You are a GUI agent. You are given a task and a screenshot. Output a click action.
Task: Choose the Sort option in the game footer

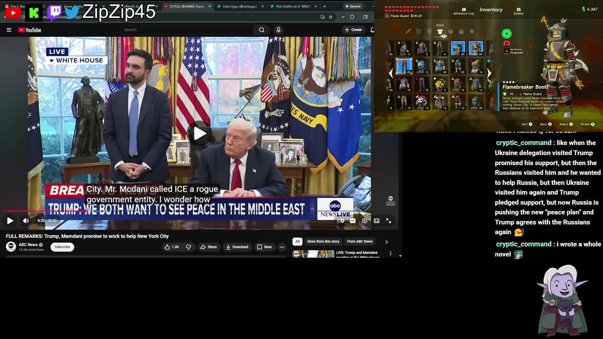[527, 124]
